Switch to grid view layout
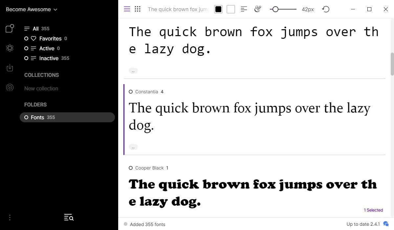The height and width of the screenshot is (230, 394). pos(138,9)
